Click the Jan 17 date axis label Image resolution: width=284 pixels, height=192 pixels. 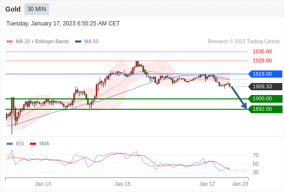pos(207,184)
